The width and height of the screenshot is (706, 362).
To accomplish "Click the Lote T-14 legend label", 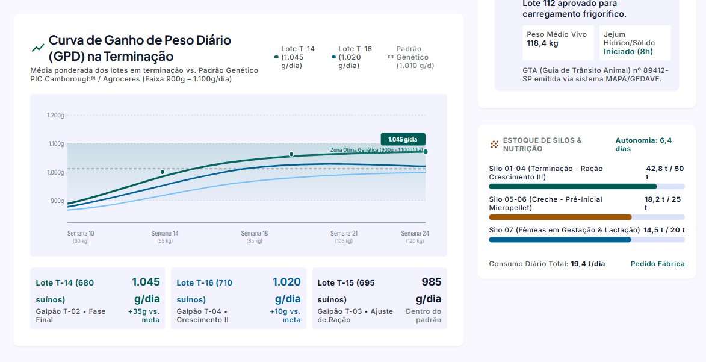I will 298,57.
